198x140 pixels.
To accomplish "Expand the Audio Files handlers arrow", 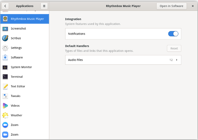I will coord(177,60).
